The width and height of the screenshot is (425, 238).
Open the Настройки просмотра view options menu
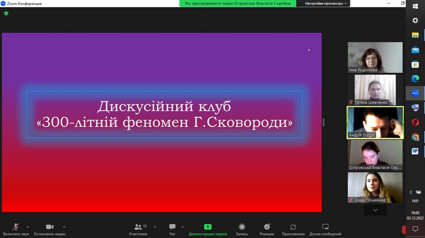coord(326,3)
